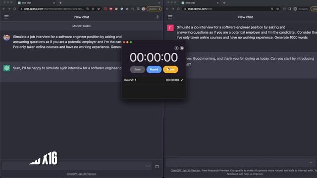
Task: Bookmark page with star in right browser
Action: tap(277, 9)
